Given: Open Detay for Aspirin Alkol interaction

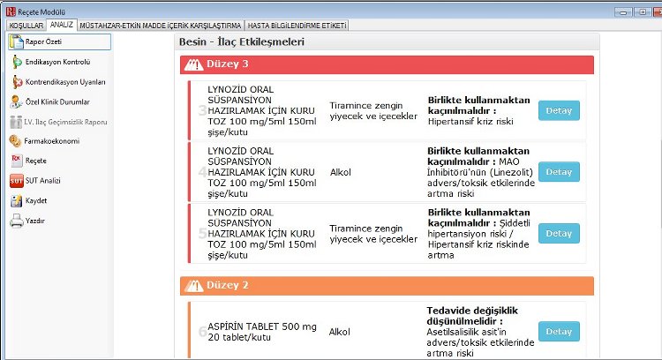Looking at the screenshot, I should point(559,332).
